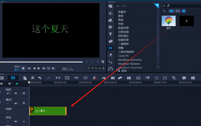Select the hot air balloon filter thumbnail

[168, 21]
